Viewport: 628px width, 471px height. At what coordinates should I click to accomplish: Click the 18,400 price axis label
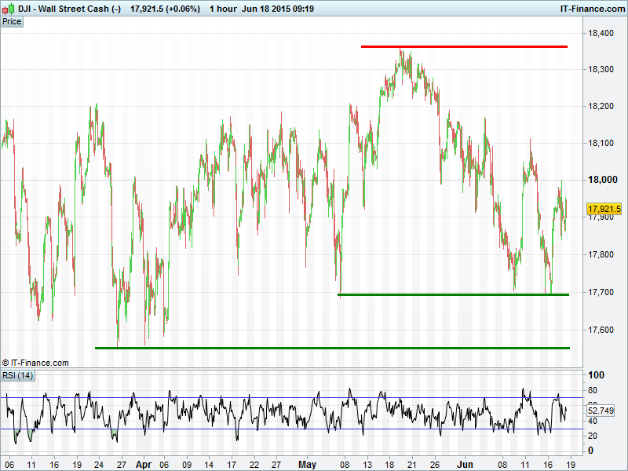tap(601, 33)
